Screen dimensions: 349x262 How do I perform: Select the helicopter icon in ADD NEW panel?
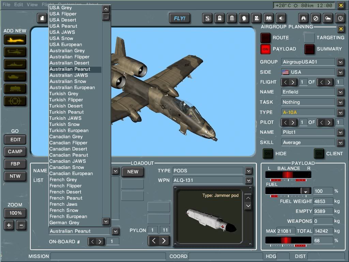coord(15,52)
